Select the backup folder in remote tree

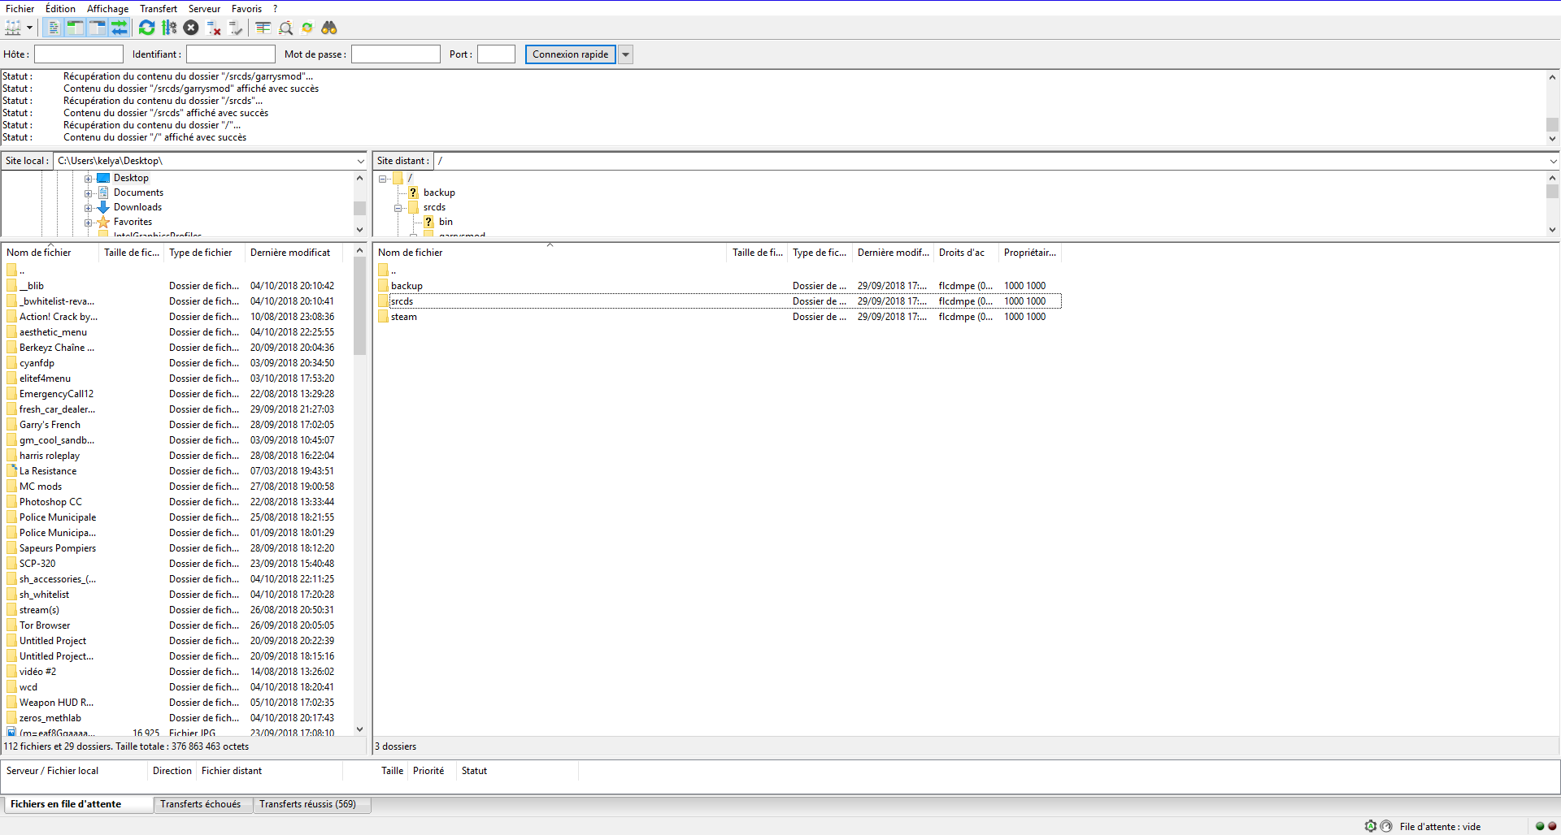coord(439,193)
